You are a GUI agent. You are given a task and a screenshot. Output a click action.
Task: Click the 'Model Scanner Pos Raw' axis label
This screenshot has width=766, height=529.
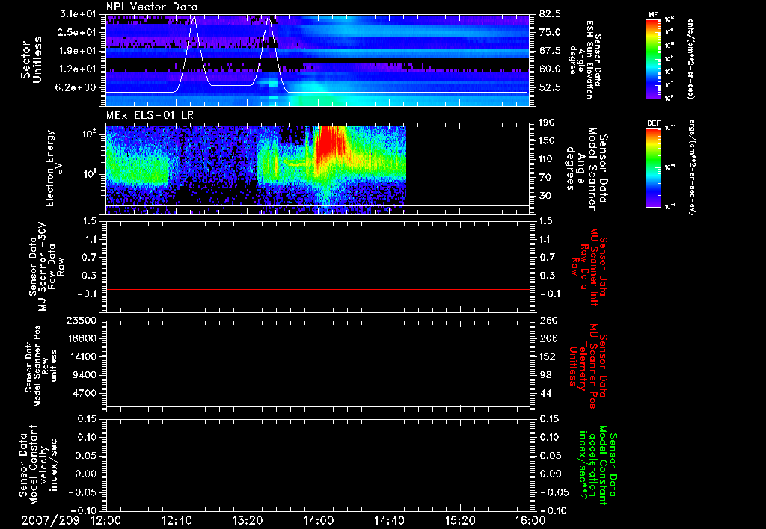[41, 366]
